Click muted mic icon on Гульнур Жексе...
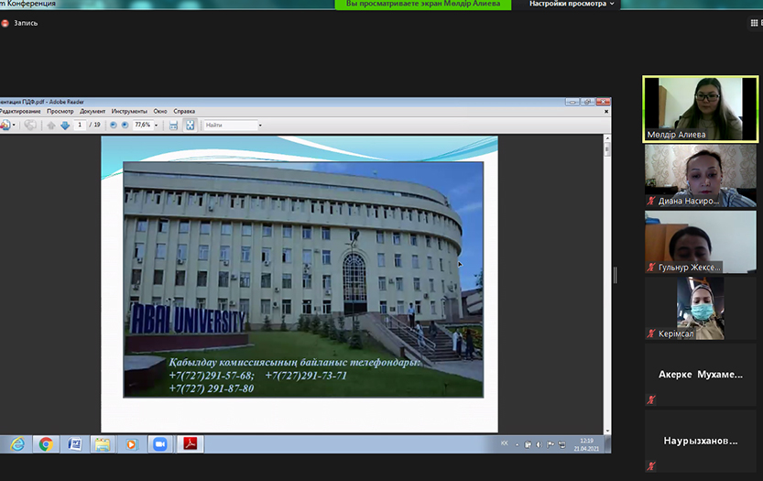763x481 pixels. click(651, 267)
